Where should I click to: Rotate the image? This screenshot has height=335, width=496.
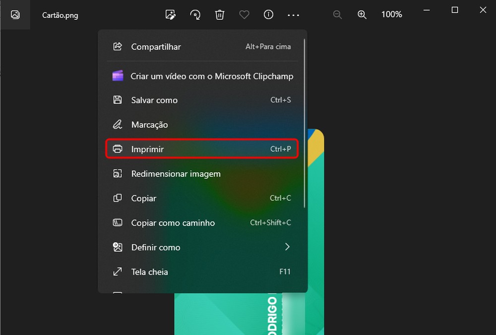[x=195, y=14]
